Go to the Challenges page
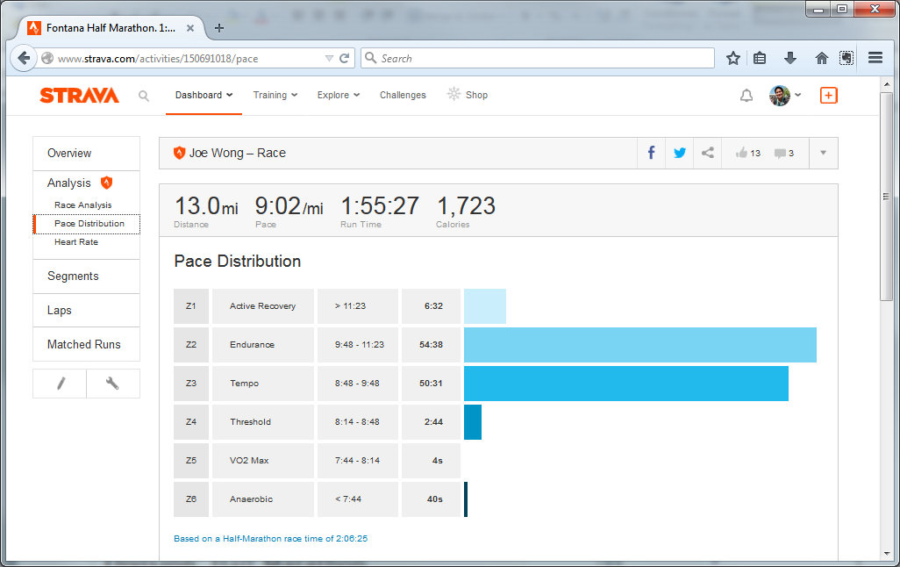The height and width of the screenshot is (567, 900). click(x=403, y=95)
